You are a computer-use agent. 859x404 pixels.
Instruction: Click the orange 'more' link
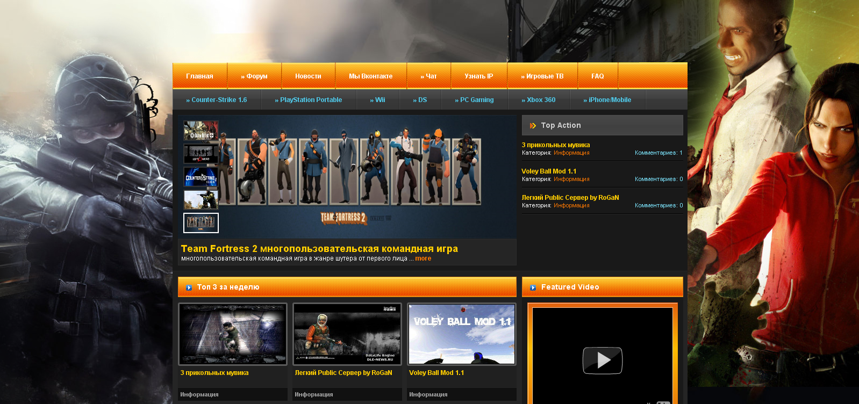423,258
